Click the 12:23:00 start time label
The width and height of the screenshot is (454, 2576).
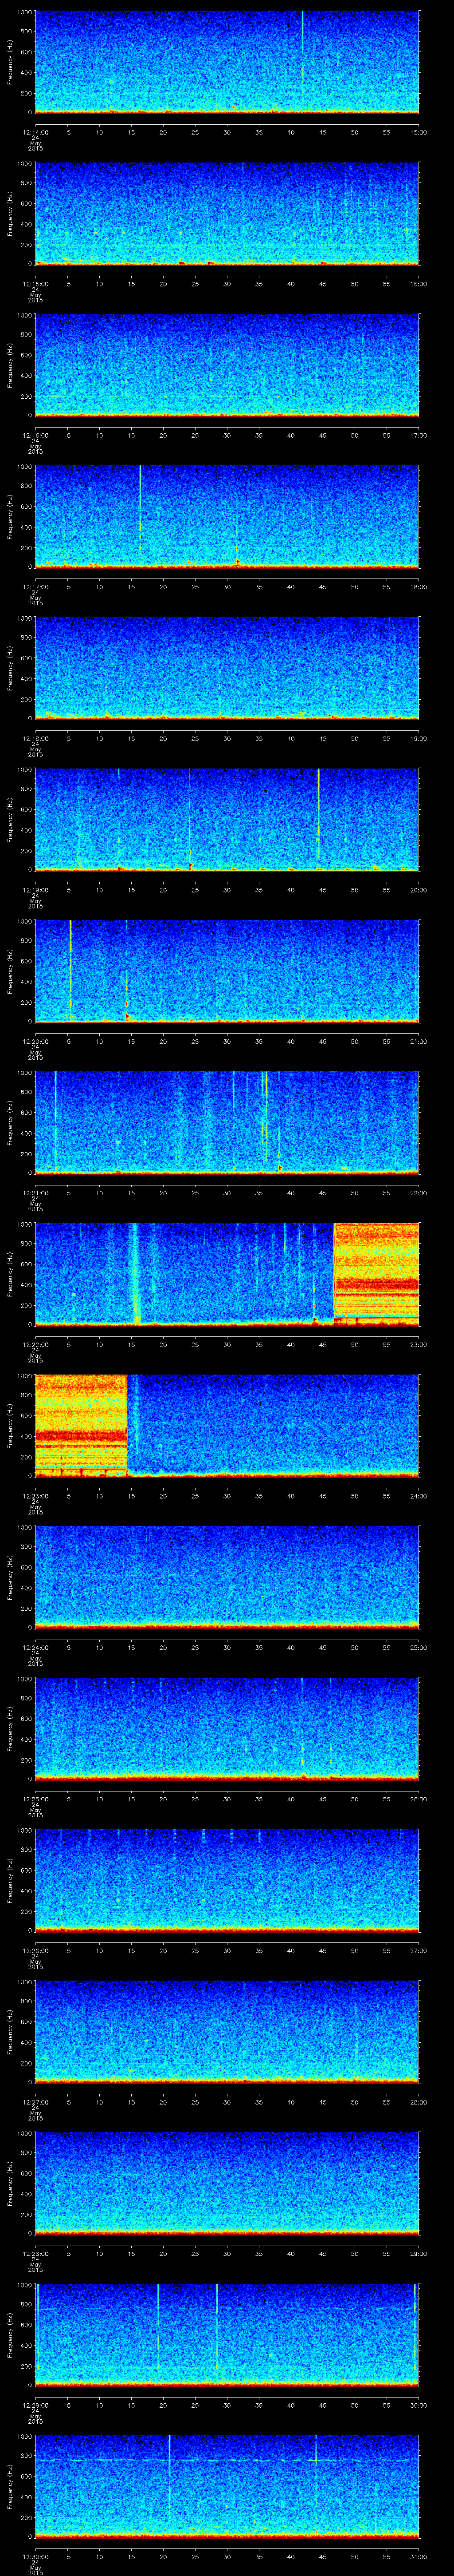[x=35, y=1496]
